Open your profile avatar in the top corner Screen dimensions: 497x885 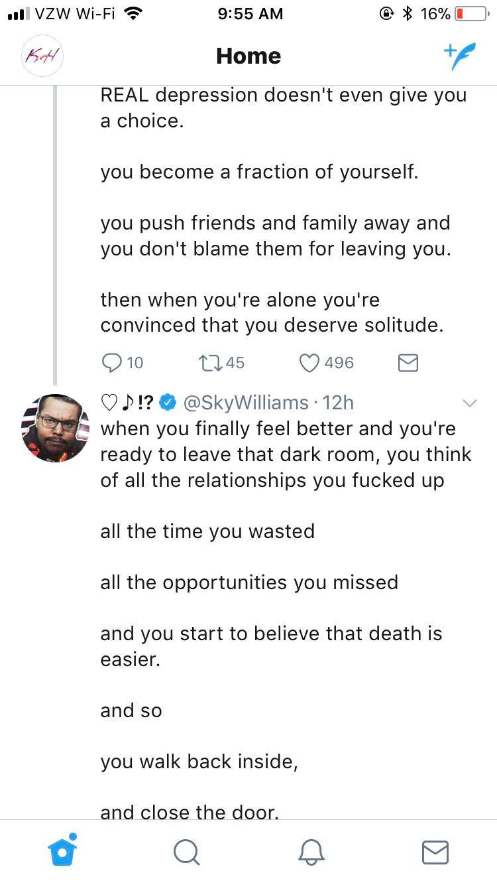point(42,56)
